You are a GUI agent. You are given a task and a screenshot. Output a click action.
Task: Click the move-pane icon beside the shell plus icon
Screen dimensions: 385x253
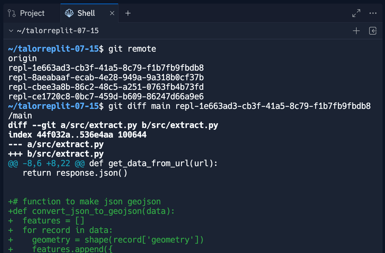click(372, 31)
